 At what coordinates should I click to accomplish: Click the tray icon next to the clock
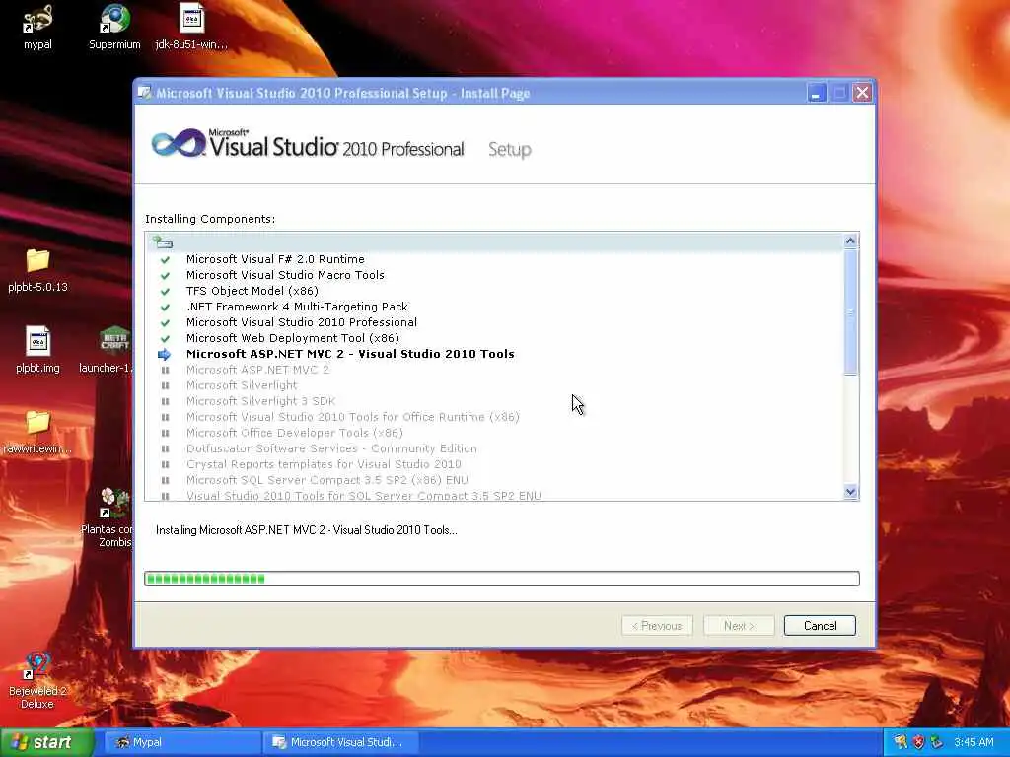coord(937,742)
